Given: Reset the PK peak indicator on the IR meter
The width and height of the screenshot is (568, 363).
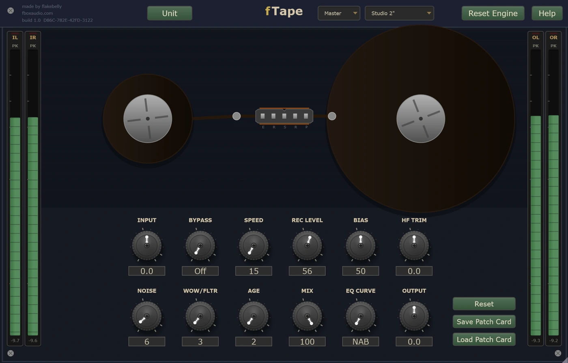Looking at the screenshot, I should [x=33, y=46].
